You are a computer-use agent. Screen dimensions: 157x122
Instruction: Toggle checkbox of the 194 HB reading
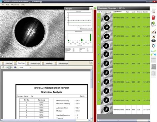99,45
